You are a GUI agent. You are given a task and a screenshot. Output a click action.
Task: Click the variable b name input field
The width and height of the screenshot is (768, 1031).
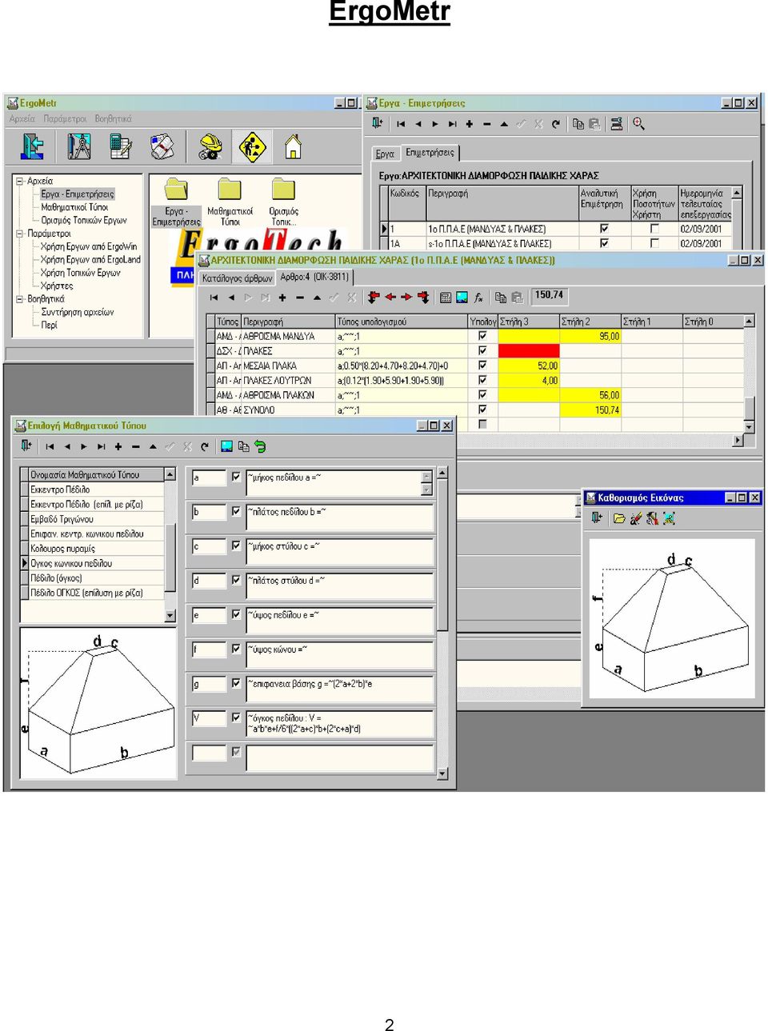(209, 512)
